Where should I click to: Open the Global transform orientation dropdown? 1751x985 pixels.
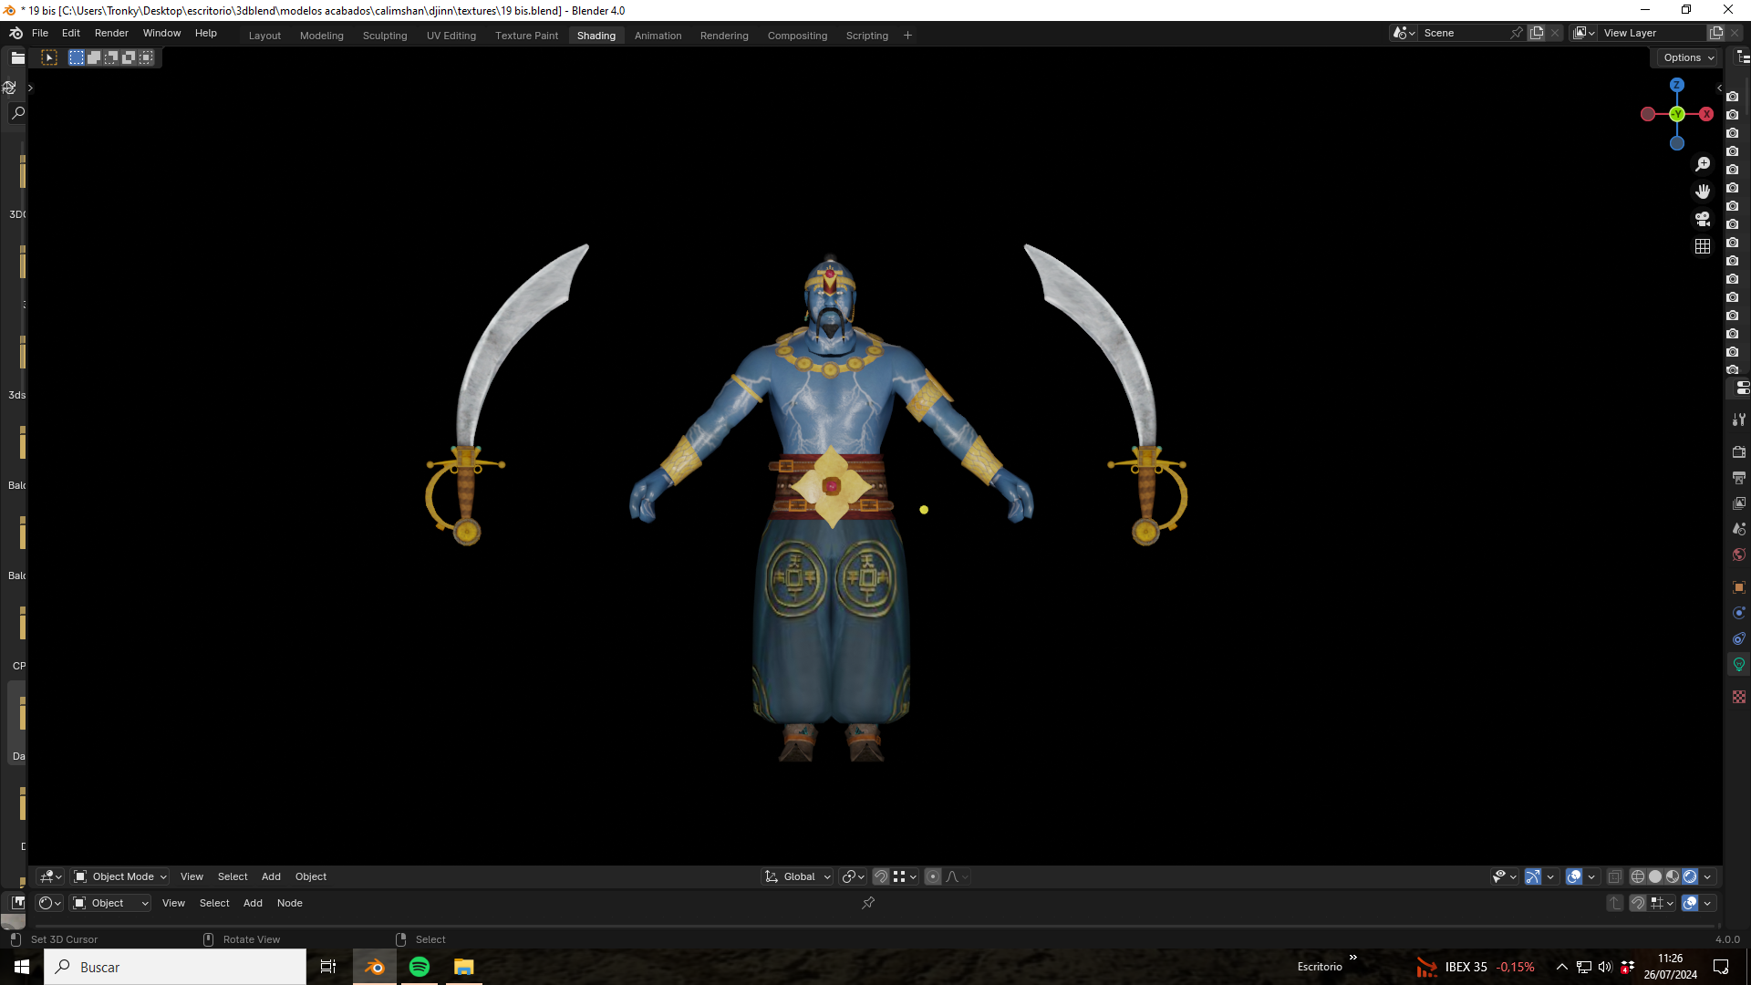click(798, 876)
